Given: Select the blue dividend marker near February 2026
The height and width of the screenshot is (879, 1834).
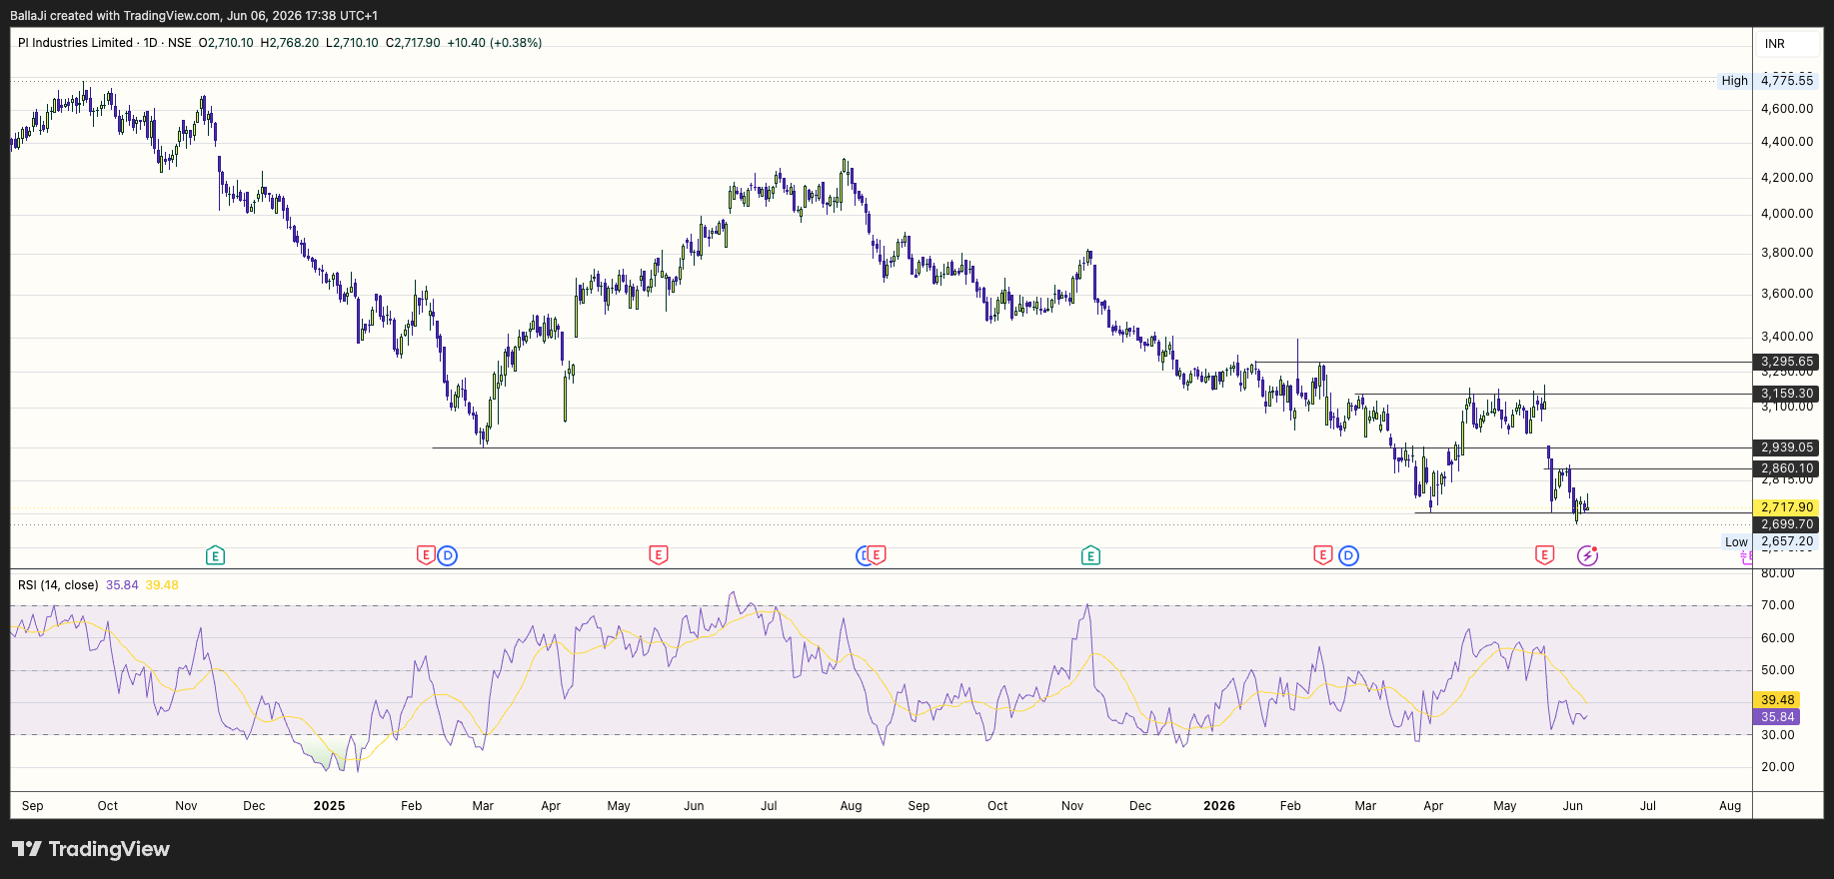Looking at the screenshot, I should pos(1348,555).
